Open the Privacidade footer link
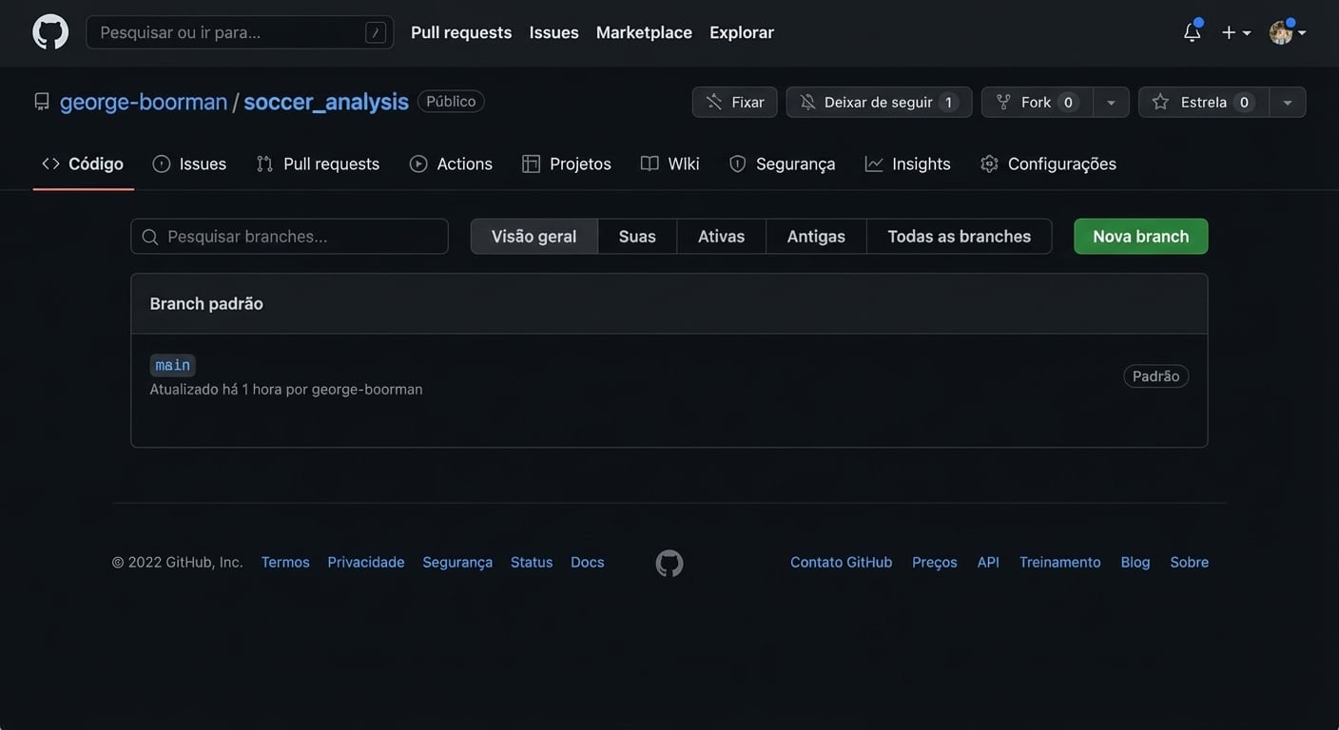 (x=366, y=563)
